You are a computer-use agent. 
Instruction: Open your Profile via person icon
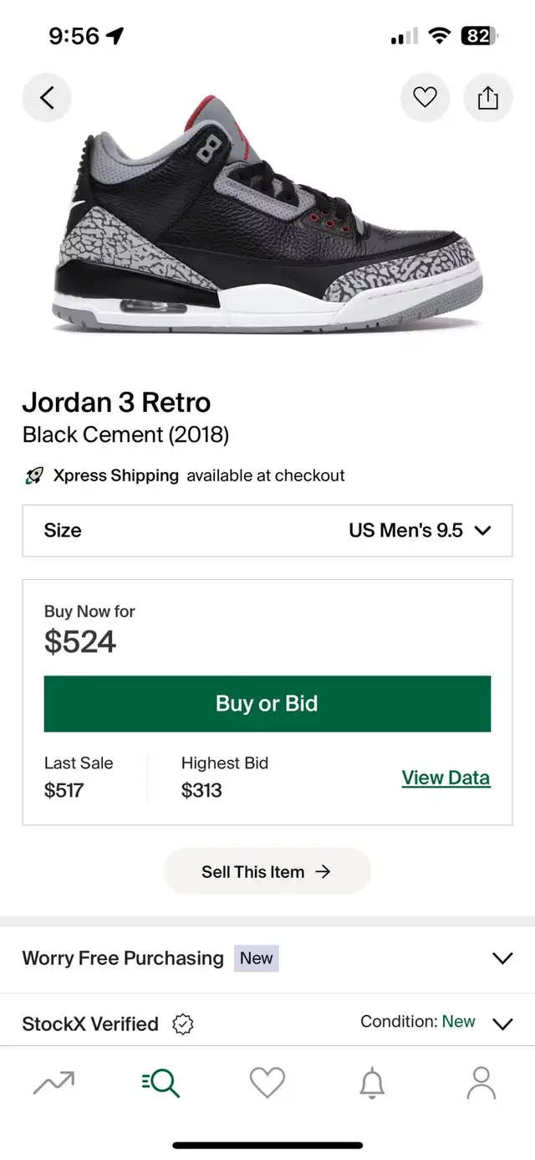click(481, 1081)
